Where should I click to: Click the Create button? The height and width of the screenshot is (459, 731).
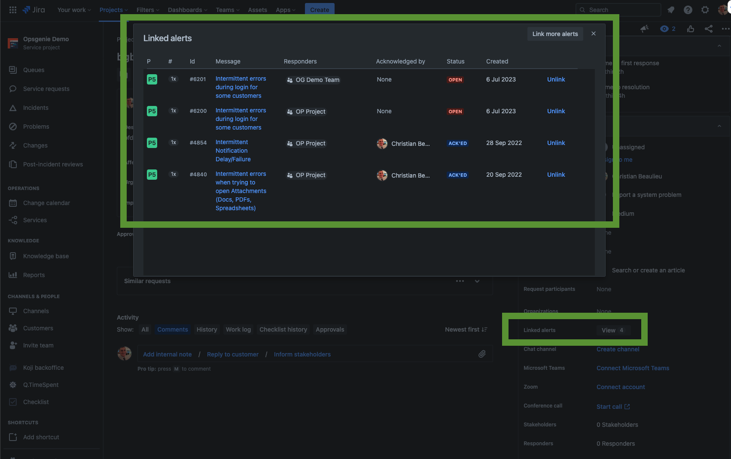(x=320, y=9)
